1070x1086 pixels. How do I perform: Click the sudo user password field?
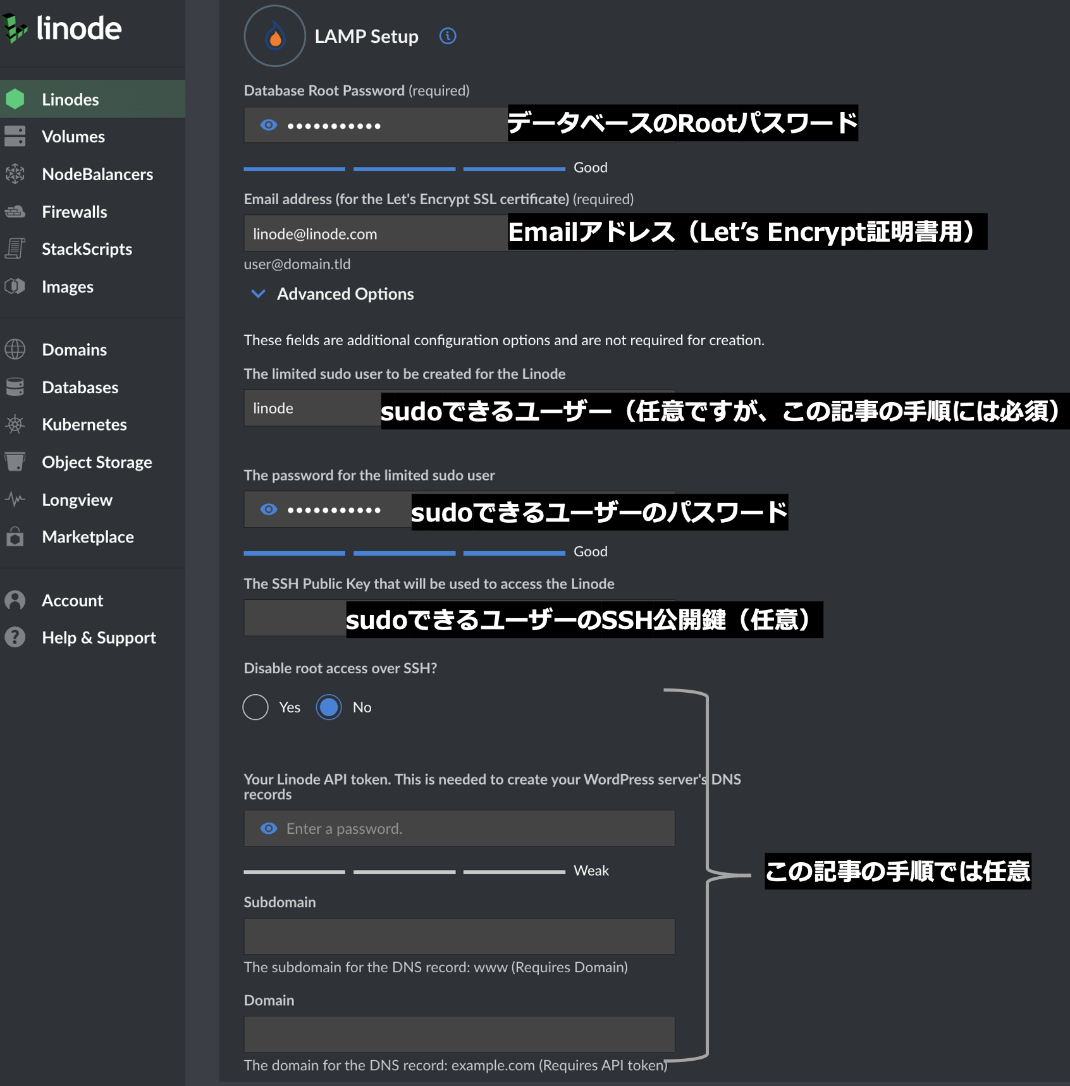[459, 509]
